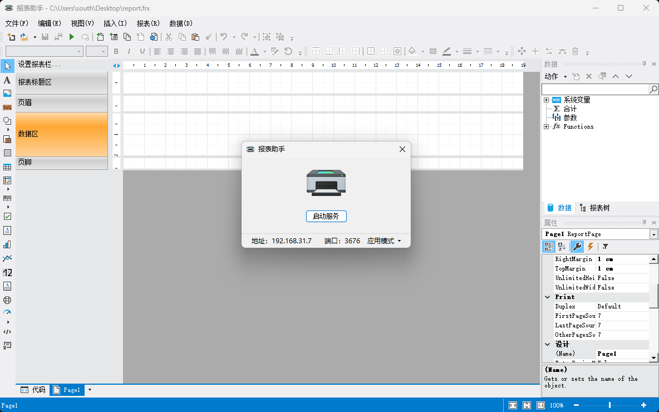The width and height of the screenshot is (659, 412).
Task: Click the 启动服务 button
Action: (x=326, y=216)
